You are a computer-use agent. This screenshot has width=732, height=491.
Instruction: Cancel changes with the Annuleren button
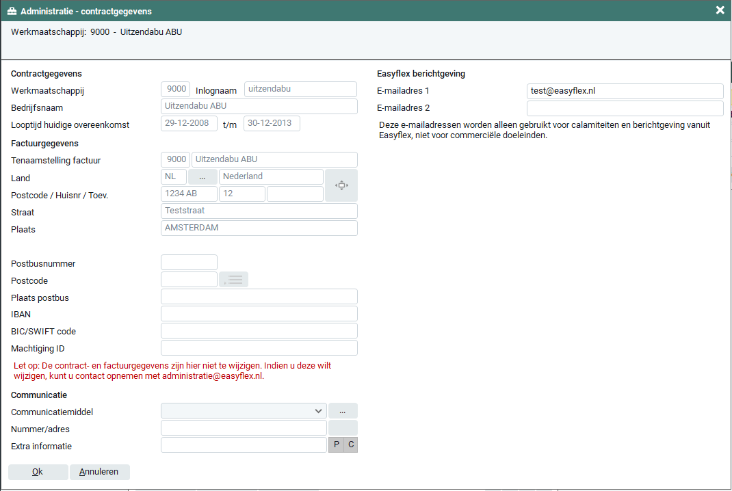[x=99, y=472]
